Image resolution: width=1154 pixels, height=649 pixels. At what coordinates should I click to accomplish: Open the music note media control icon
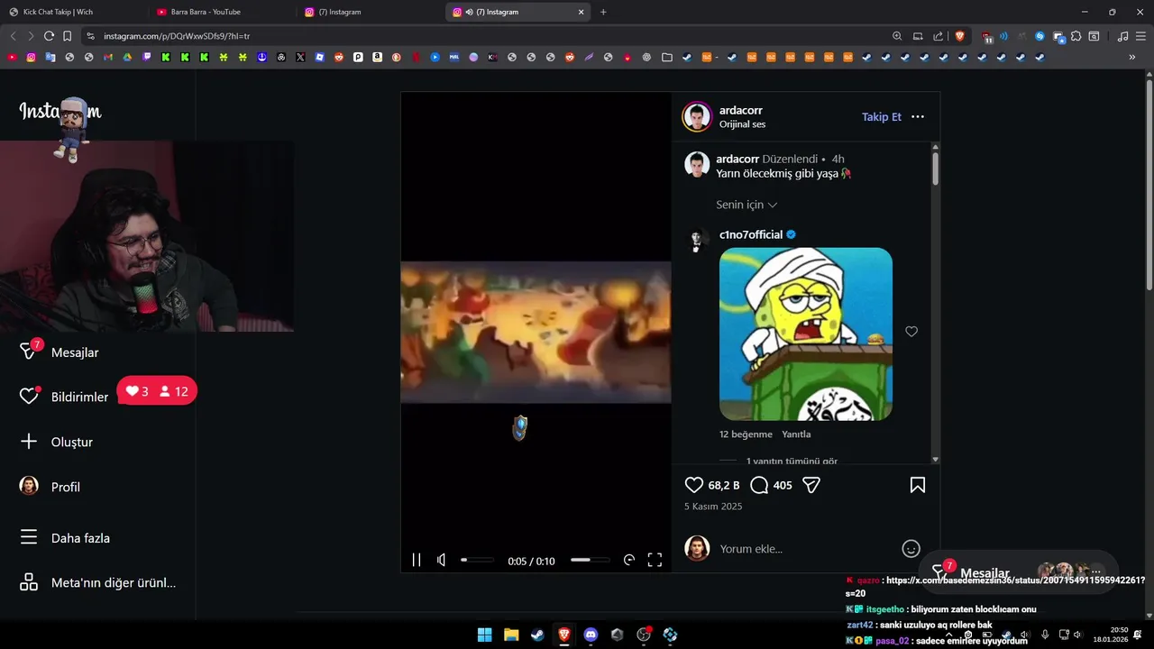coord(1122,36)
